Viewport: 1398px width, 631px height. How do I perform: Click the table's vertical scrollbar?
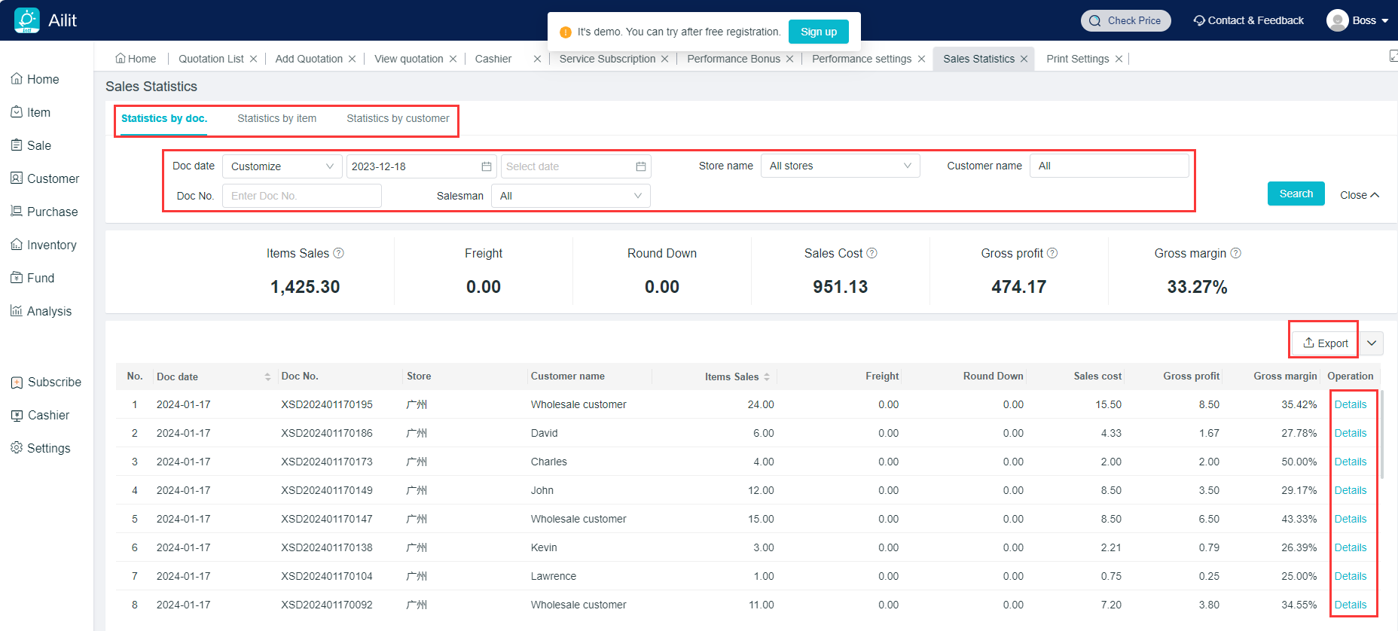[1381, 437]
